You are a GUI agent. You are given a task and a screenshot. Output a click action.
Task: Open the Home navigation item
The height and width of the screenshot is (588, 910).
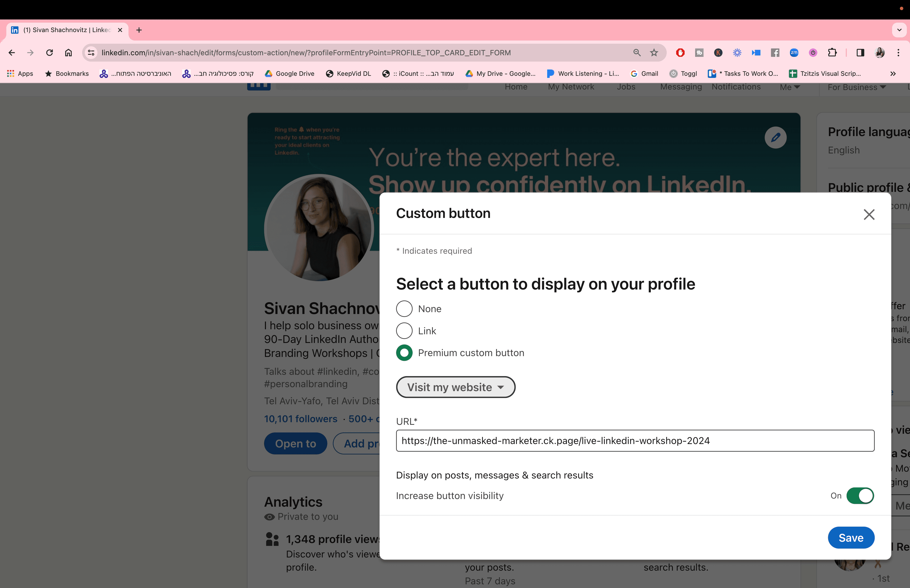click(x=516, y=87)
